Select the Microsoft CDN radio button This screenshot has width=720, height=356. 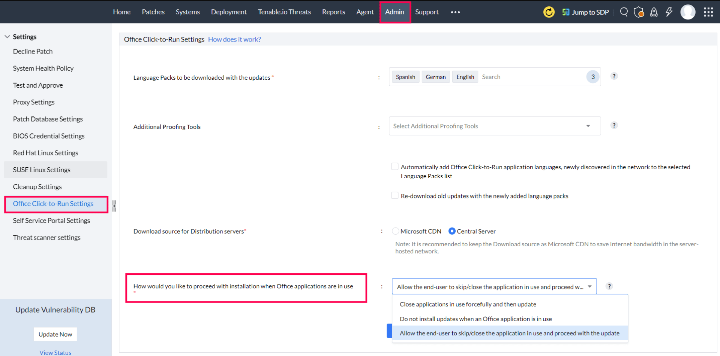click(395, 231)
